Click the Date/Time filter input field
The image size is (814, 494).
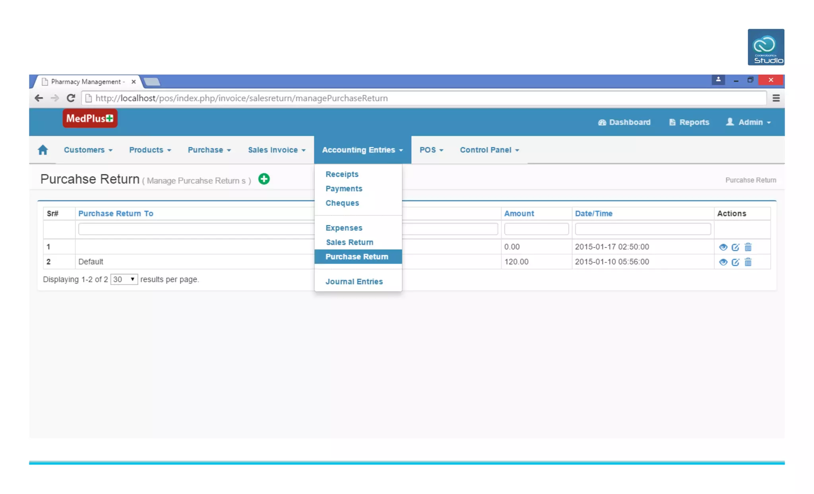642,229
